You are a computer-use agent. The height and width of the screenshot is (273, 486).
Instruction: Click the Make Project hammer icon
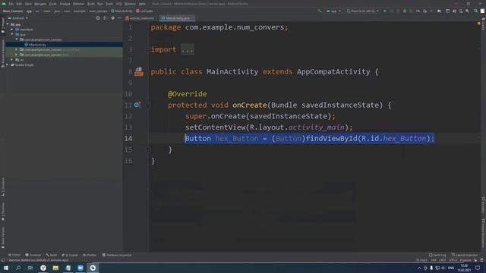click(x=320, y=11)
